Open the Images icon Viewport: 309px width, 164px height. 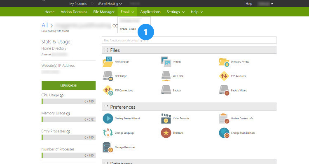166,62
